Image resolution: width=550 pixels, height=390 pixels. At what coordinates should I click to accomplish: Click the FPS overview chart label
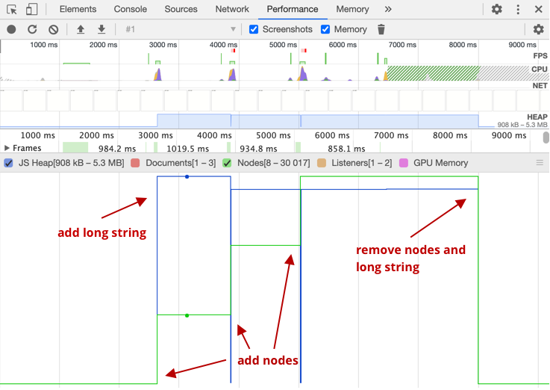(x=540, y=56)
